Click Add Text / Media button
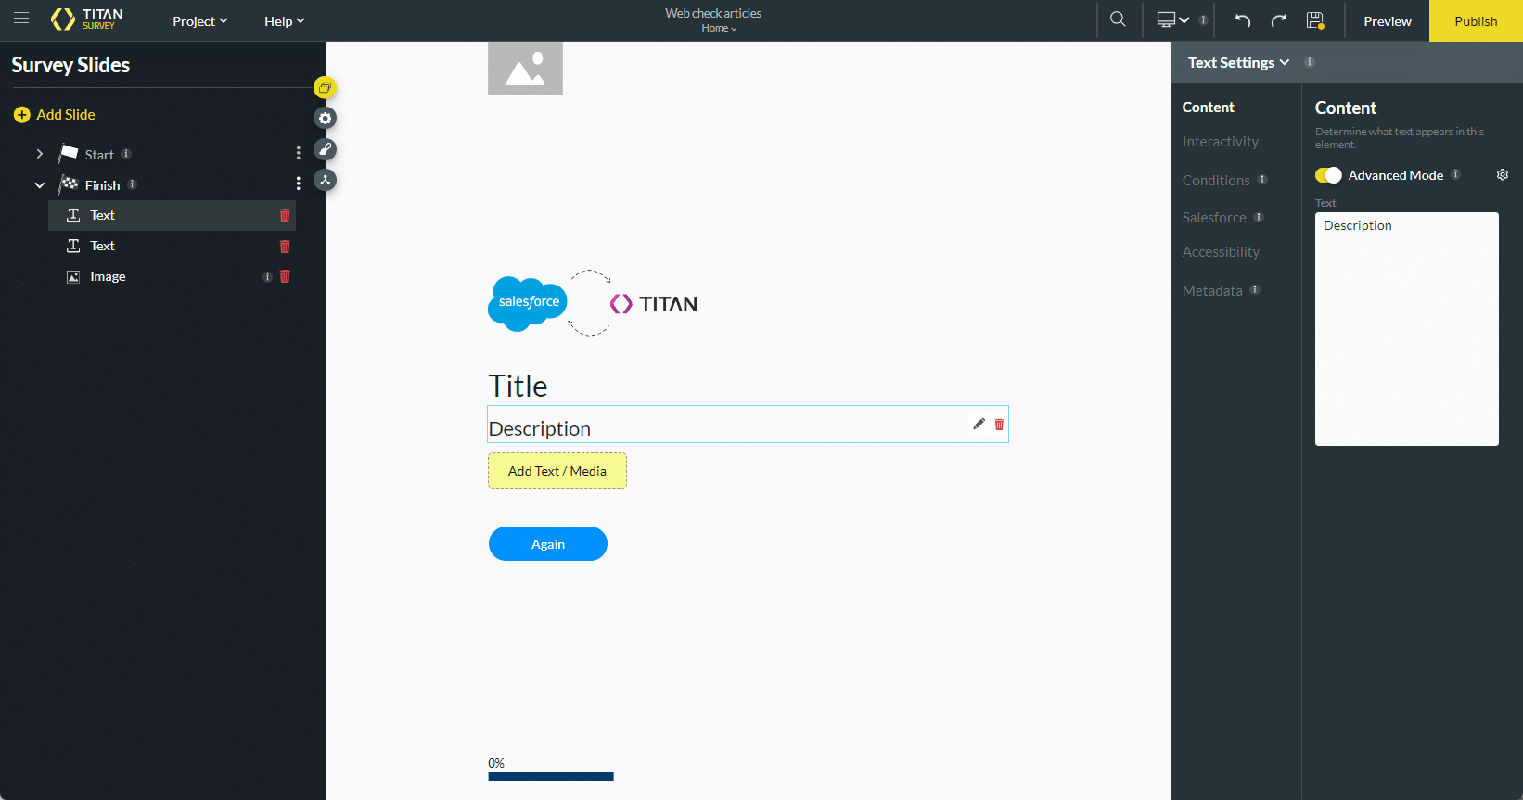 pyautogui.click(x=557, y=471)
